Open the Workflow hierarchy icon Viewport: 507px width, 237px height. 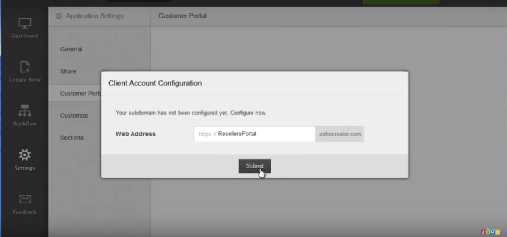pos(25,111)
